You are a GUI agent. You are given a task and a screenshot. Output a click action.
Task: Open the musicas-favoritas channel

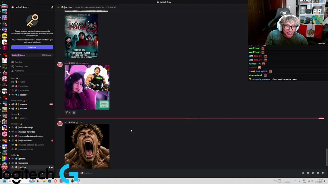pos(32,132)
